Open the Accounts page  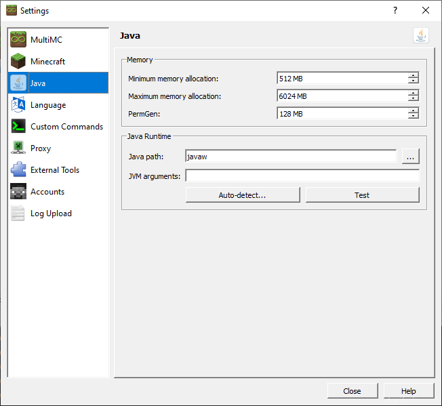[x=58, y=191]
